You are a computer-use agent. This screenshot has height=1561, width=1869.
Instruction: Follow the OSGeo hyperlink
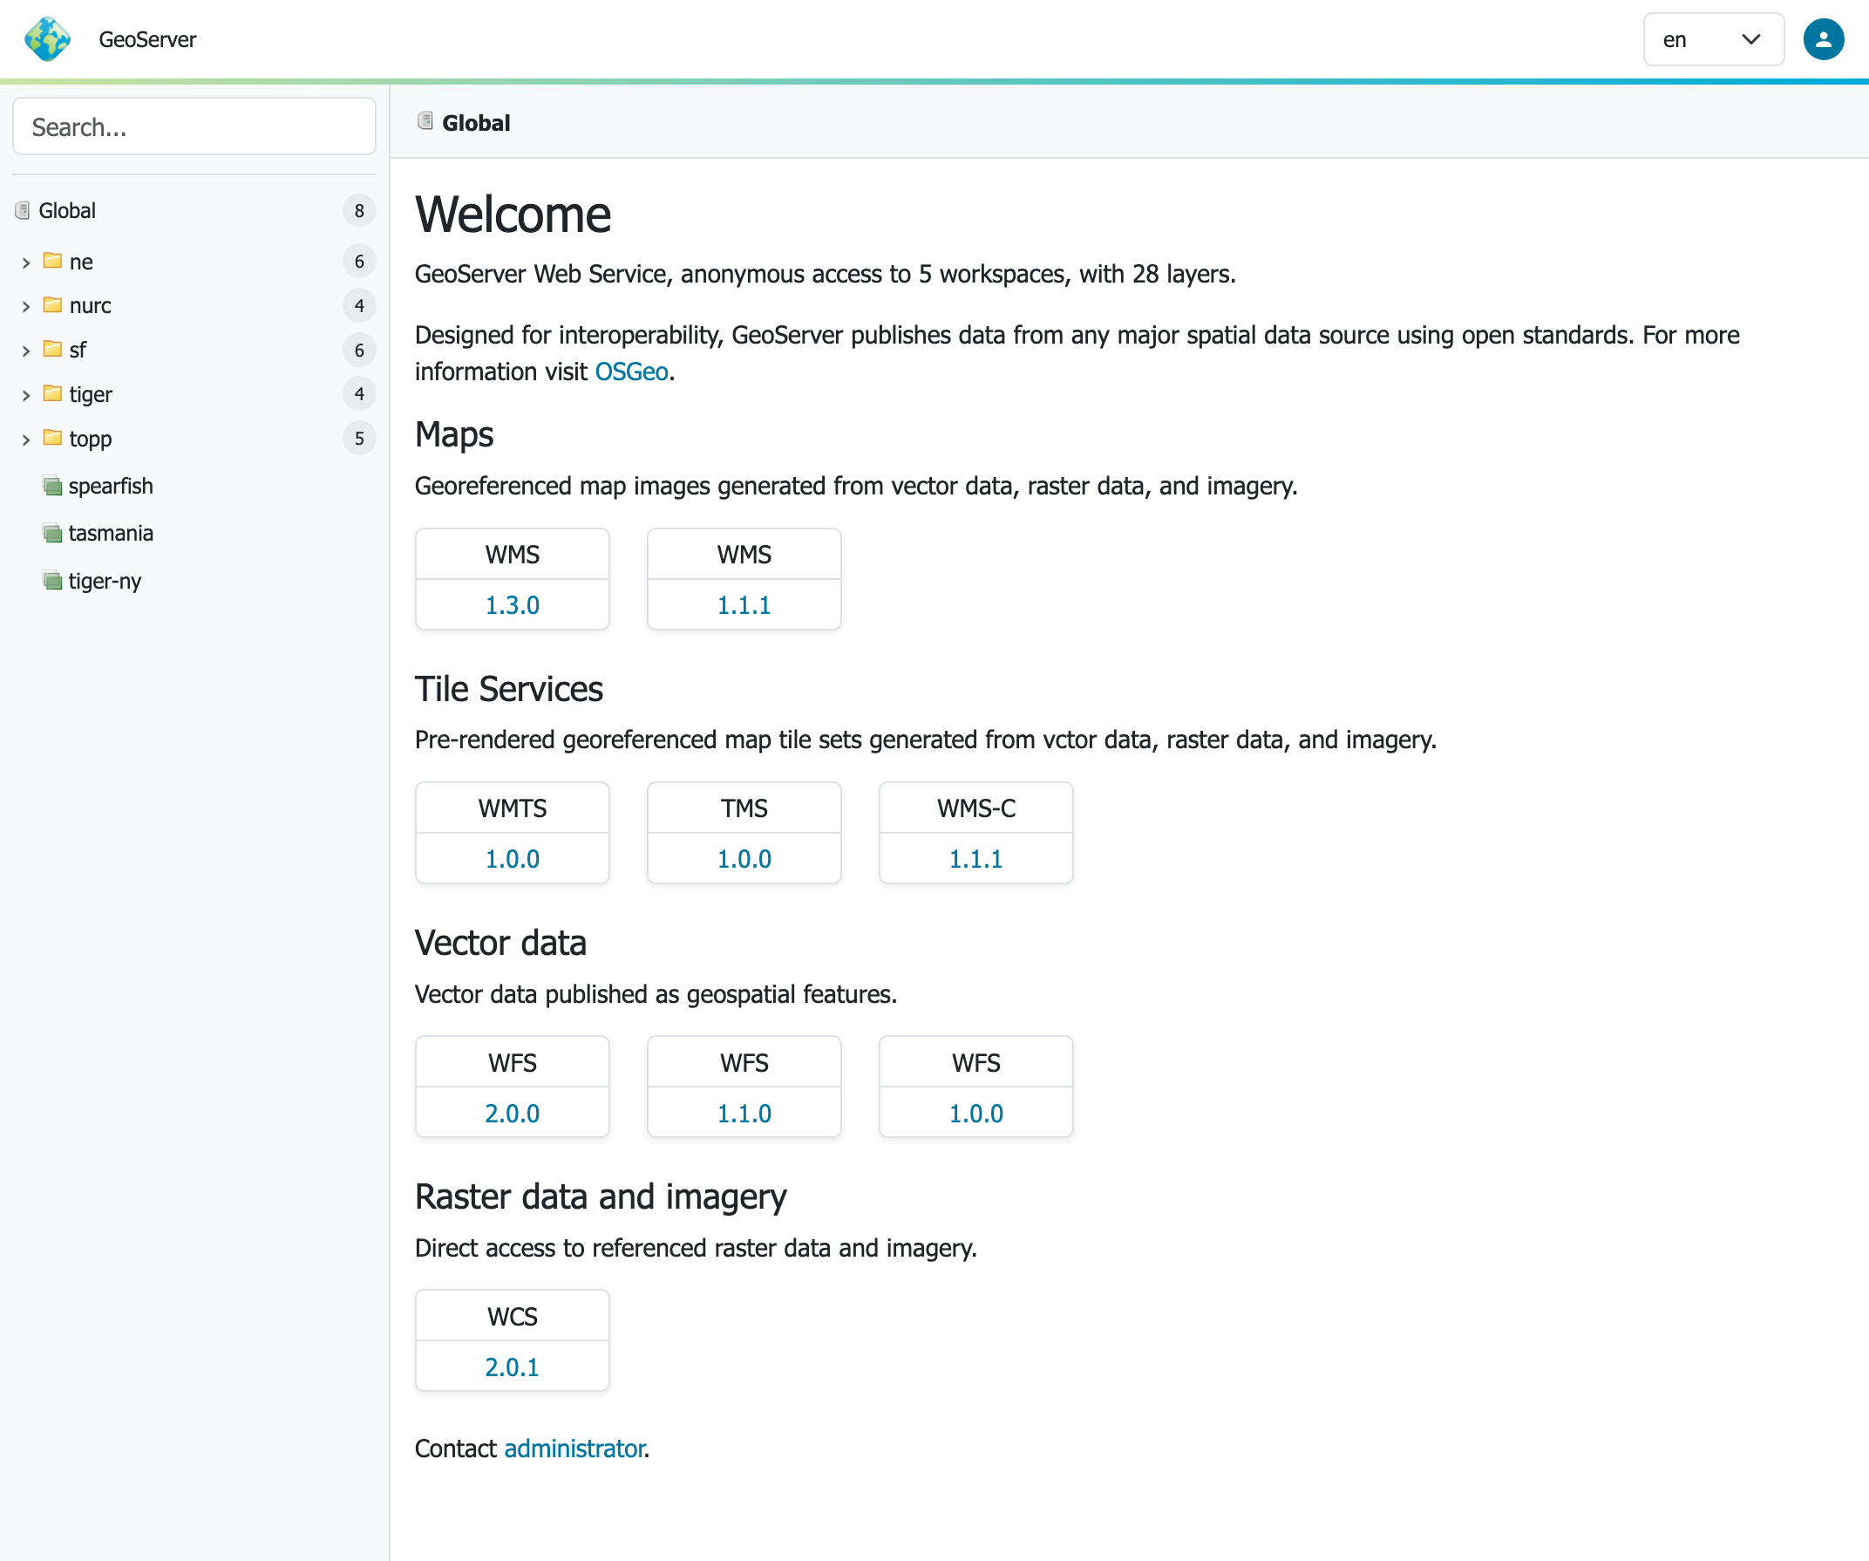tap(631, 372)
